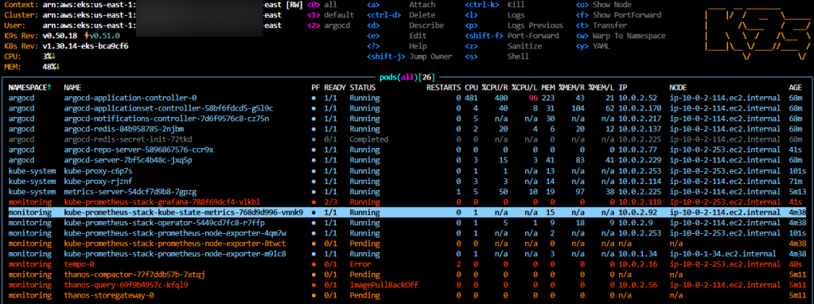Click the K8s Rev v1.30.14-eks-bca9cf6 value
The height and width of the screenshot is (304, 814).
point(86,45)
